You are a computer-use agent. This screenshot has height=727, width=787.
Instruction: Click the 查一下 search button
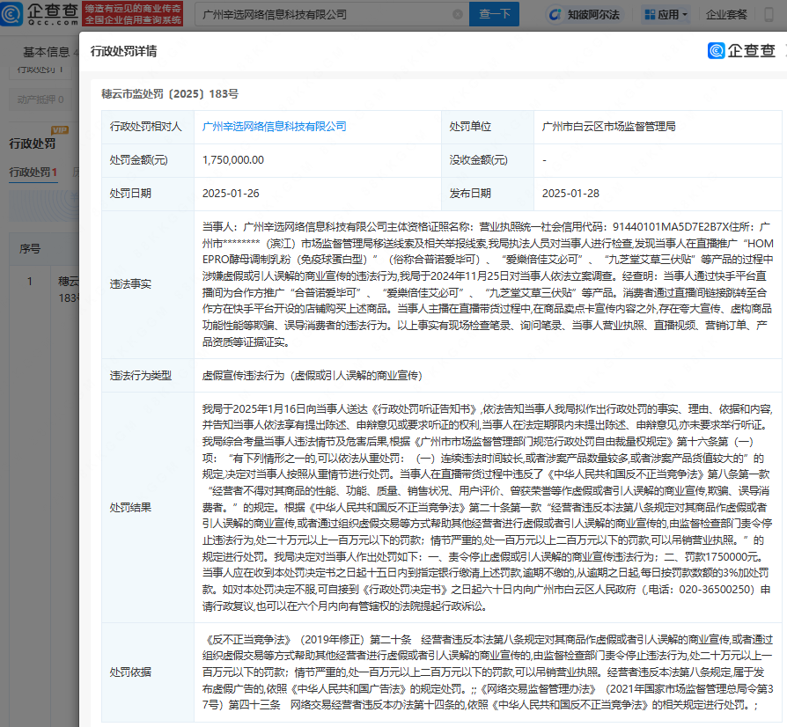point(495,14)
